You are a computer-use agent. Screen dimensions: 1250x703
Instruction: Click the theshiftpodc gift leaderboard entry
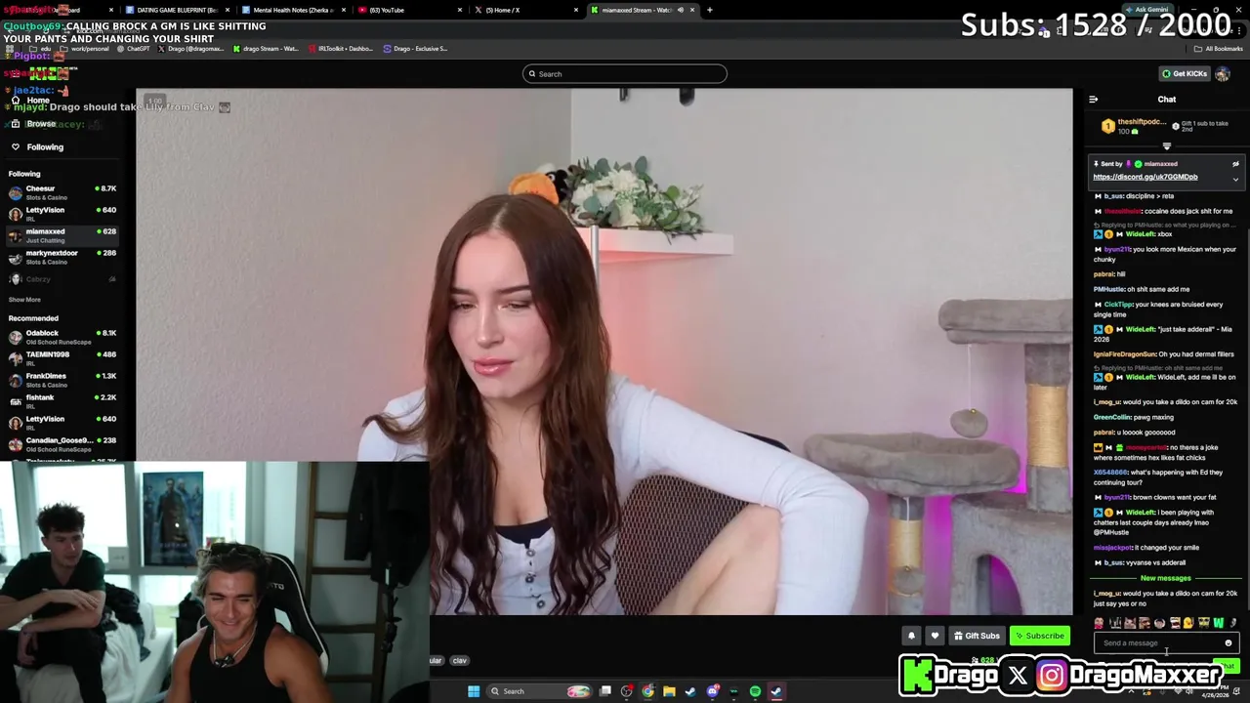pos(1133,126)
